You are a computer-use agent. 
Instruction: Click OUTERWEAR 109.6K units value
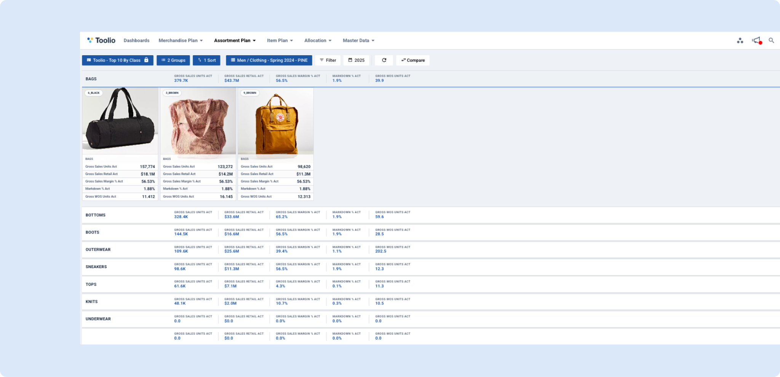181,251
